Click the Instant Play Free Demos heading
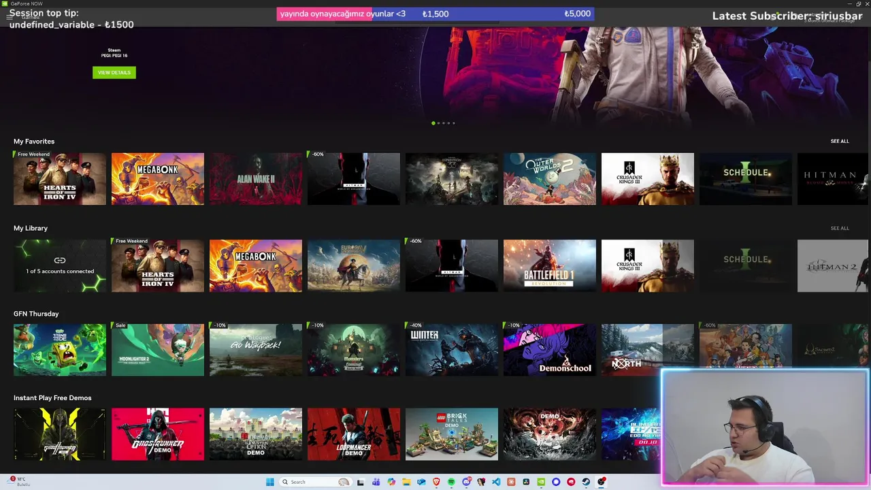Image resolution: width=871 pixels, height=490 pixels. [52, 397]
